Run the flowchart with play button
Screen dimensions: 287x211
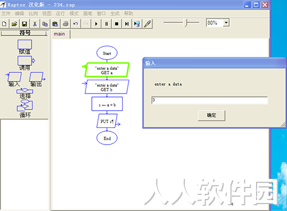click(96, 24)
